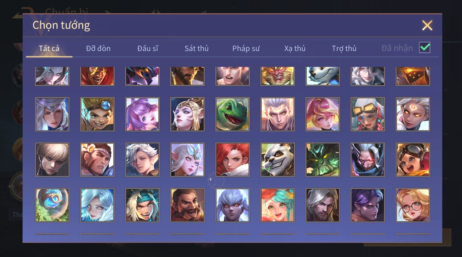This screenshot has height=257, width=462.
Task: Select the Tất cả tab
Action: tap(49, 48)
